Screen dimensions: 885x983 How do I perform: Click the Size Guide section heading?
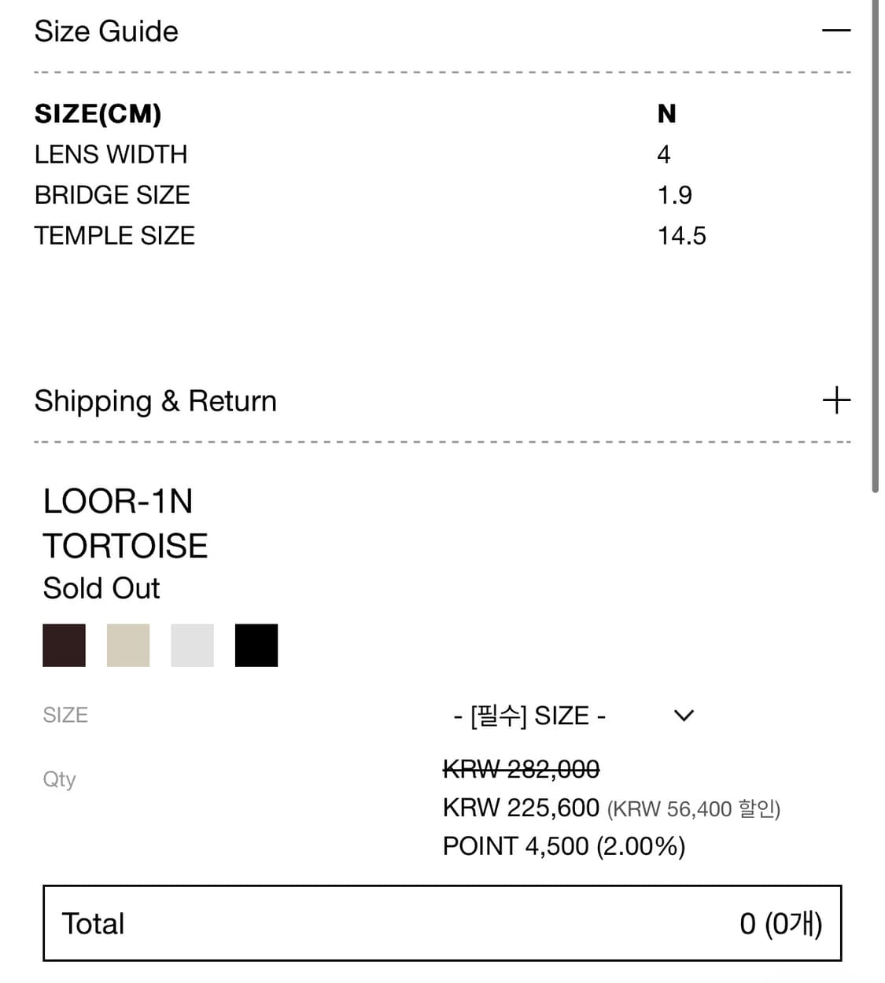106,31
